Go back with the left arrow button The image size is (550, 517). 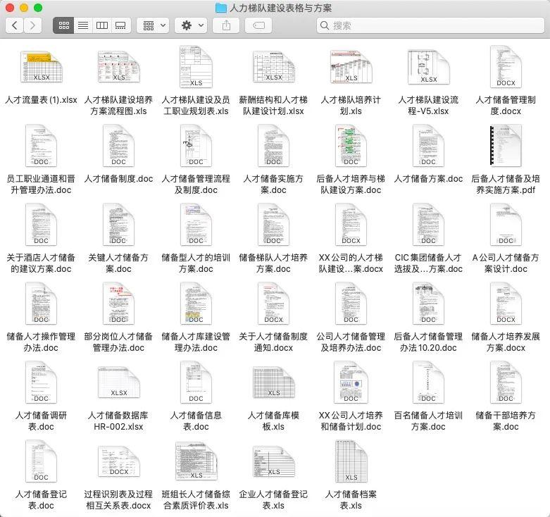(15, 25)
